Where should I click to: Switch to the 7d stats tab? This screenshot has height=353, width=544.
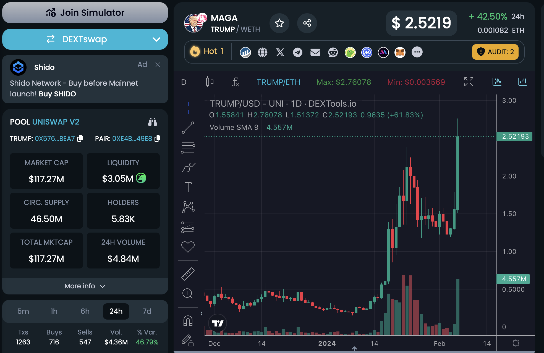[147, 311]
